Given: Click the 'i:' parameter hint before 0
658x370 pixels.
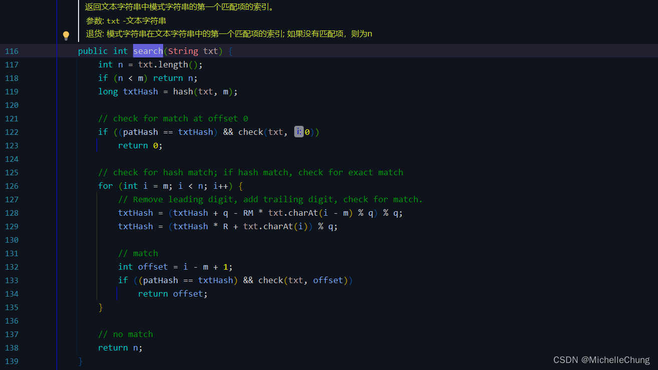Looking at the screenshot, I should [x=299, y=132].
